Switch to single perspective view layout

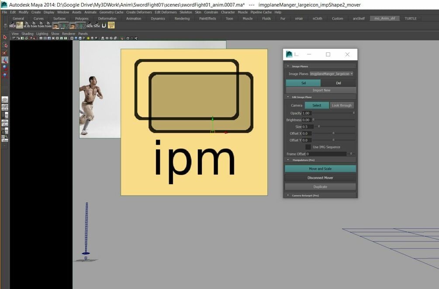click(x=5, y=100)
